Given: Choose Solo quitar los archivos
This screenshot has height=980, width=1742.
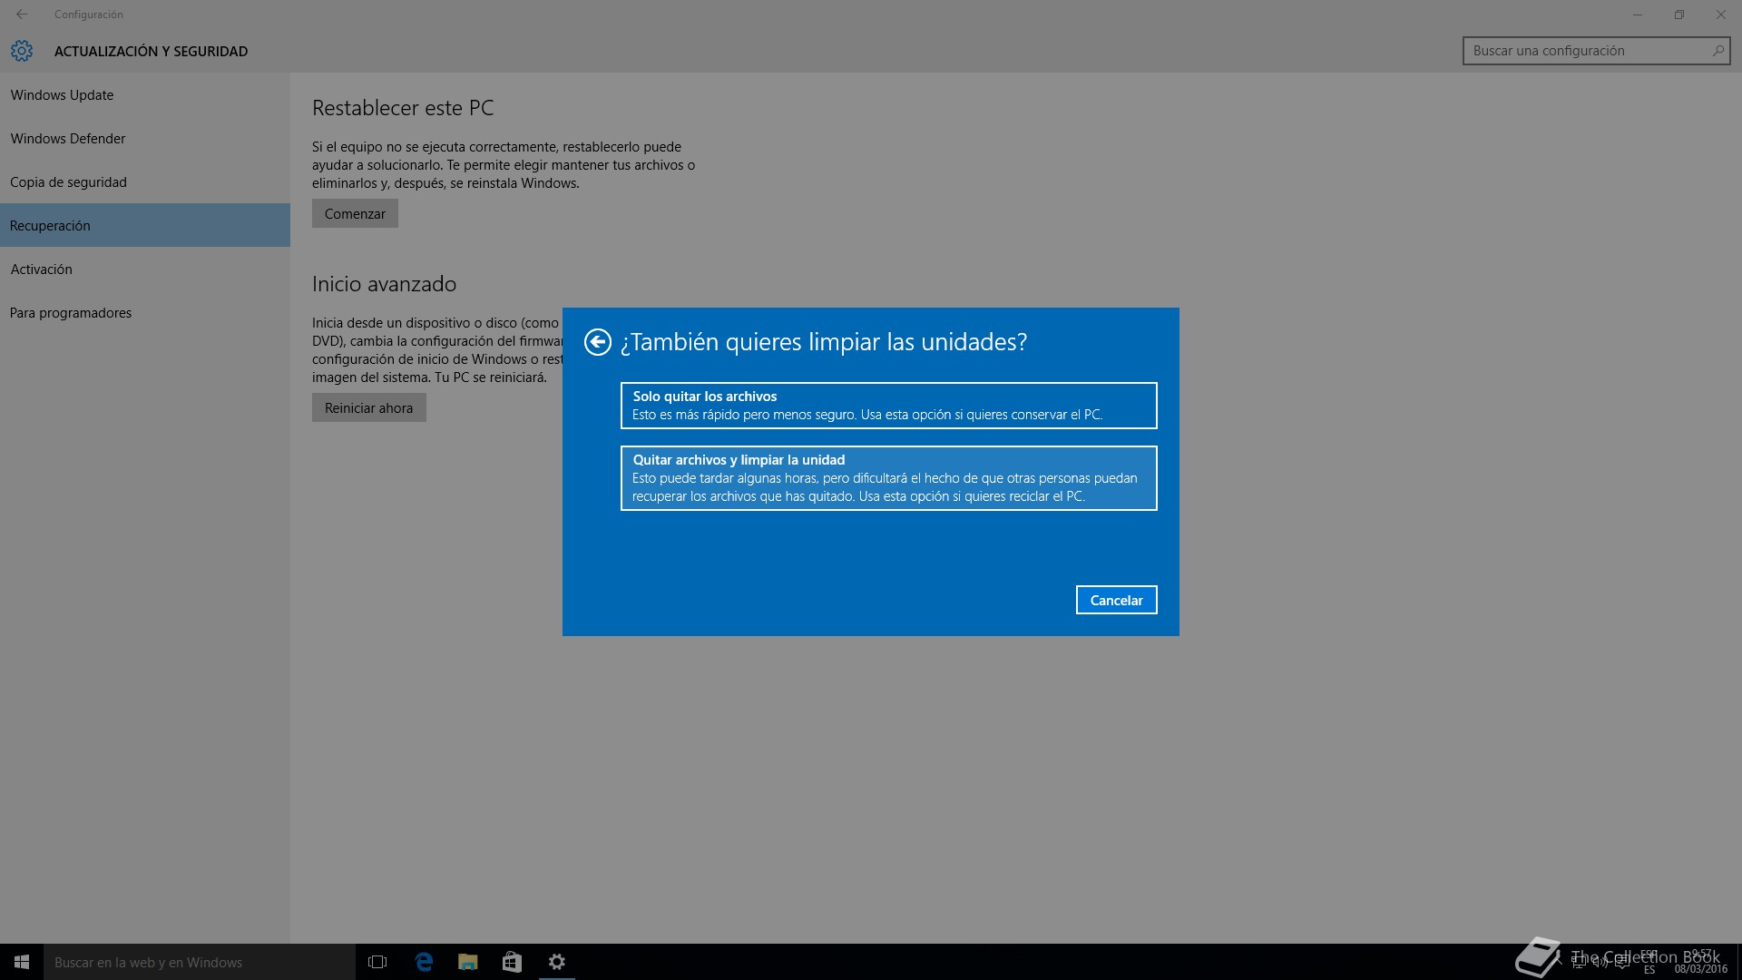Looking at the screenshot, I should tap(888, 406).
